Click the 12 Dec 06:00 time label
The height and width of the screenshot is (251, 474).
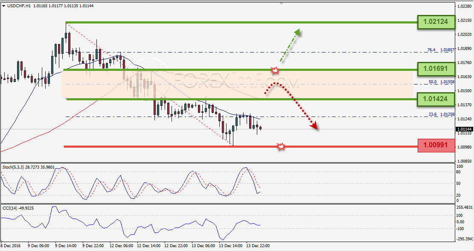coord(122,246)
